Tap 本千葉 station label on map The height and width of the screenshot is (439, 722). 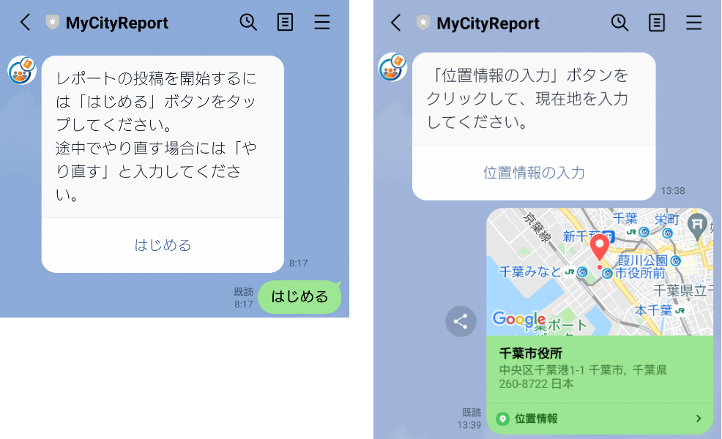653,310
